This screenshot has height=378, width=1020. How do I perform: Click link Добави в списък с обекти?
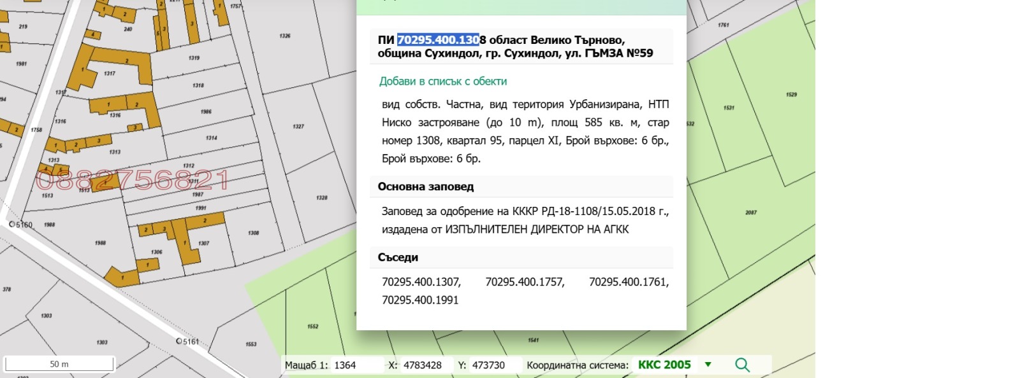point(443,81)
